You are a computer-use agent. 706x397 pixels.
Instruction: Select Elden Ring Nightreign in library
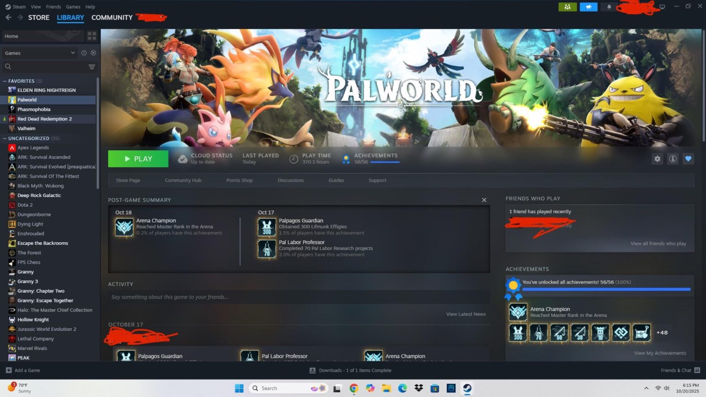click(46, 90)
